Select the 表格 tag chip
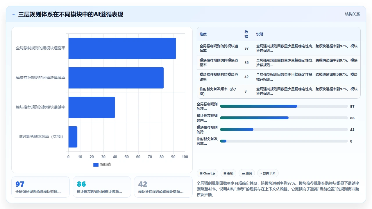Viewport: 372px width, 209px height. (228, 173)
